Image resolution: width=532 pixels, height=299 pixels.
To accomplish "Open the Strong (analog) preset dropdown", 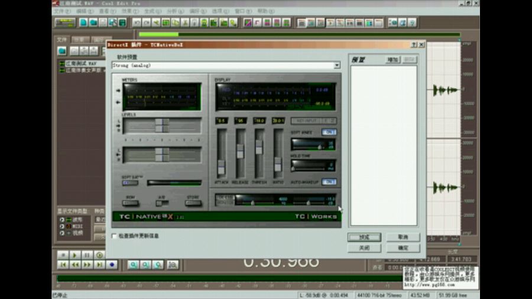I will (x=336, y=65).
